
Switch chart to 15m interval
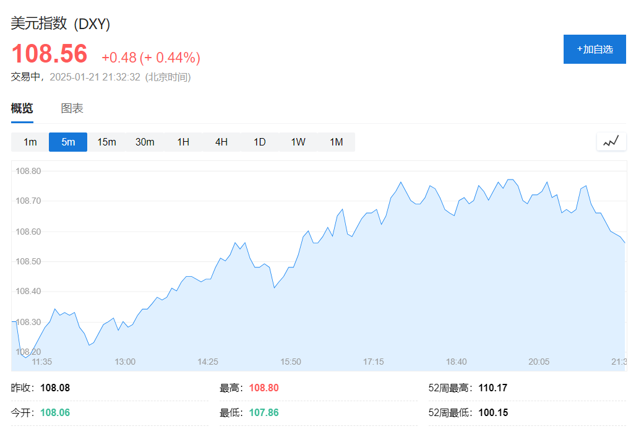[x=106, y=142]
